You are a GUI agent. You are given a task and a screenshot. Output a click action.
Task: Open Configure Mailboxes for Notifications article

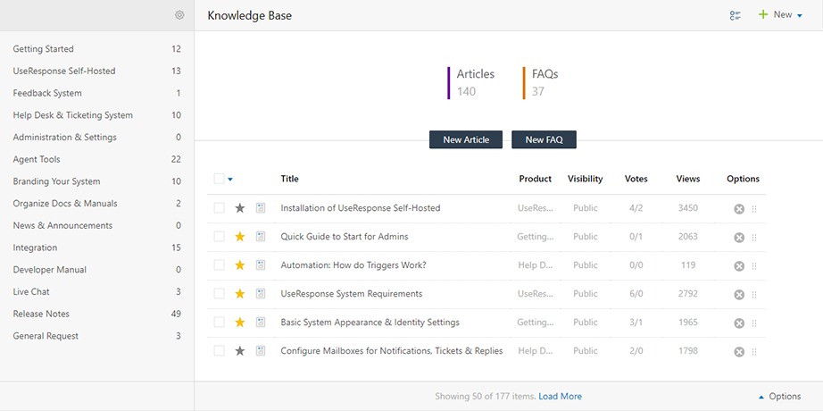tap(392, 350)
